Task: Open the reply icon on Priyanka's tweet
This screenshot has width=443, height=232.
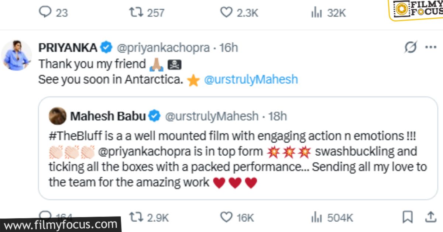Action: tap(46, 13)
